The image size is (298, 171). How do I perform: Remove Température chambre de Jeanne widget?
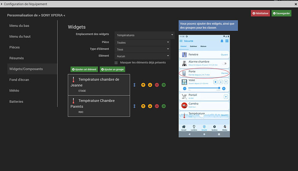click(x=157, y=85)
